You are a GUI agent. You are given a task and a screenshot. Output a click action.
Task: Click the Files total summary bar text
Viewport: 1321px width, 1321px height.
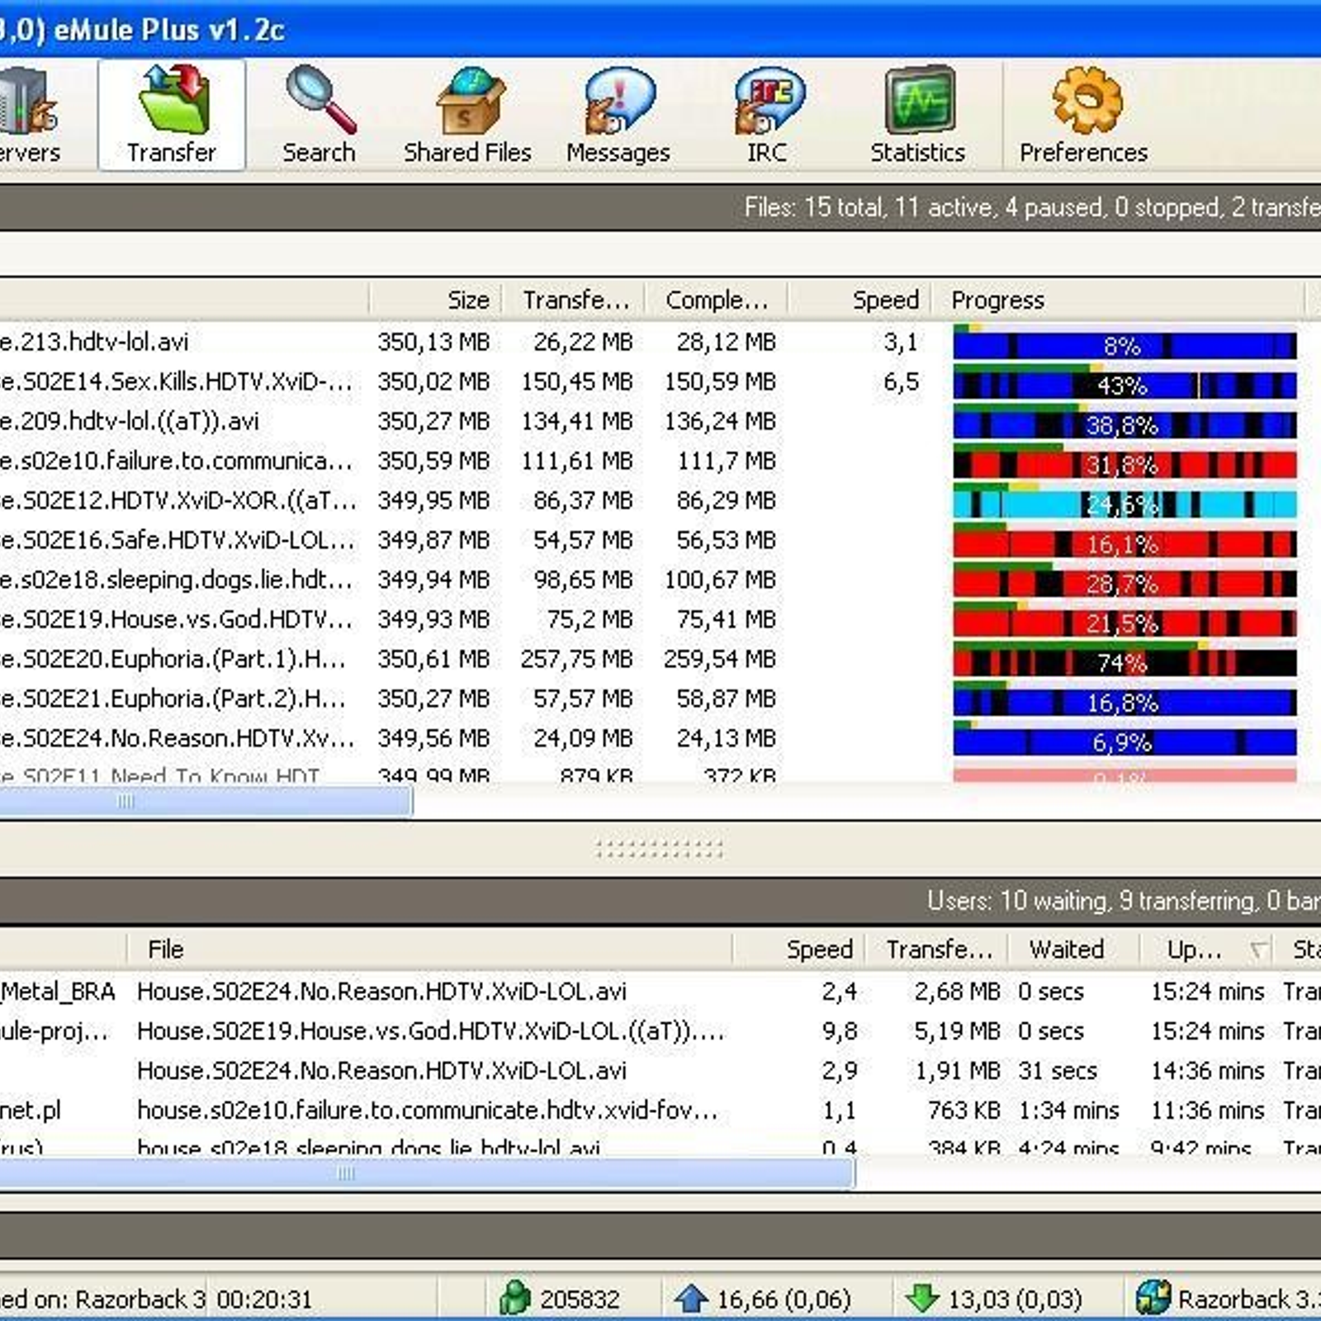tap(1032, 206)
